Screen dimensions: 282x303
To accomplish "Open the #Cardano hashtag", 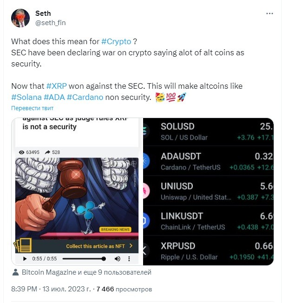I will [85, 97].
